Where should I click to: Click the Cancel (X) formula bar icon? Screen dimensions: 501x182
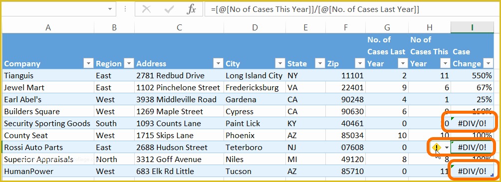tap(146, 9)
